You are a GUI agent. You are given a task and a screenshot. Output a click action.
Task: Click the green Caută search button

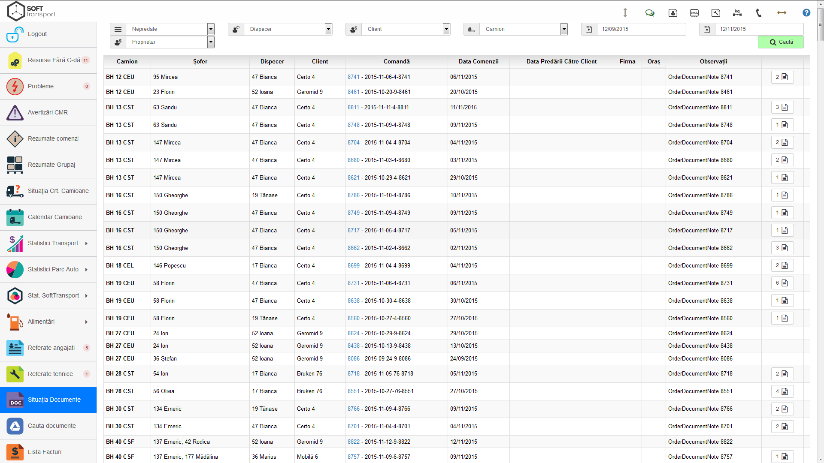pos(781,42)
